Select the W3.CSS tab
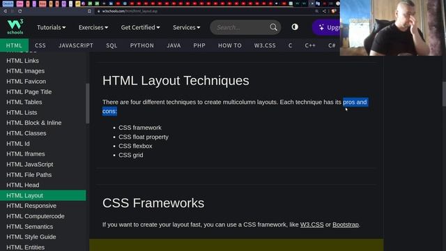446x251 pixels. [265, 45]
